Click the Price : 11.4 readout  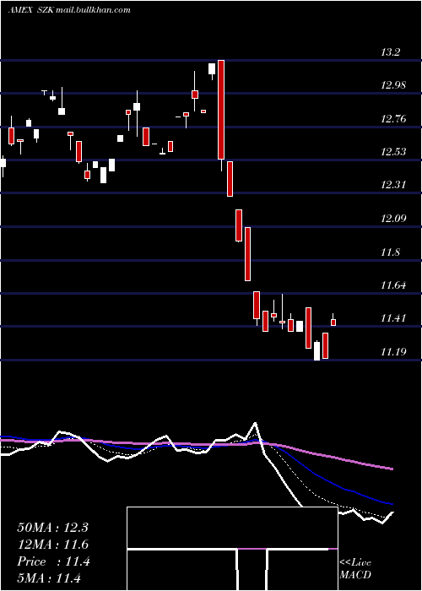pyautogui.click(x=53, y=561)
